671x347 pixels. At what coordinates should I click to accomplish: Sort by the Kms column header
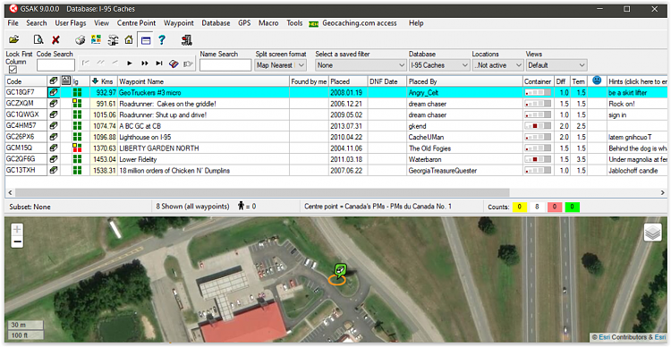[x=104, y=81]
